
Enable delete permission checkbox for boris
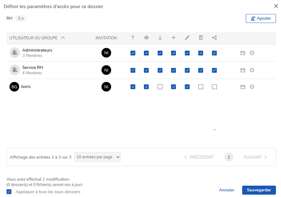click(x=201, y=87)
